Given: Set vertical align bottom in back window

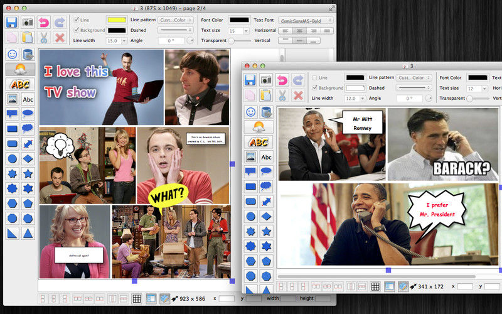Looking at the screenshot, I should [x=313, y=41].
